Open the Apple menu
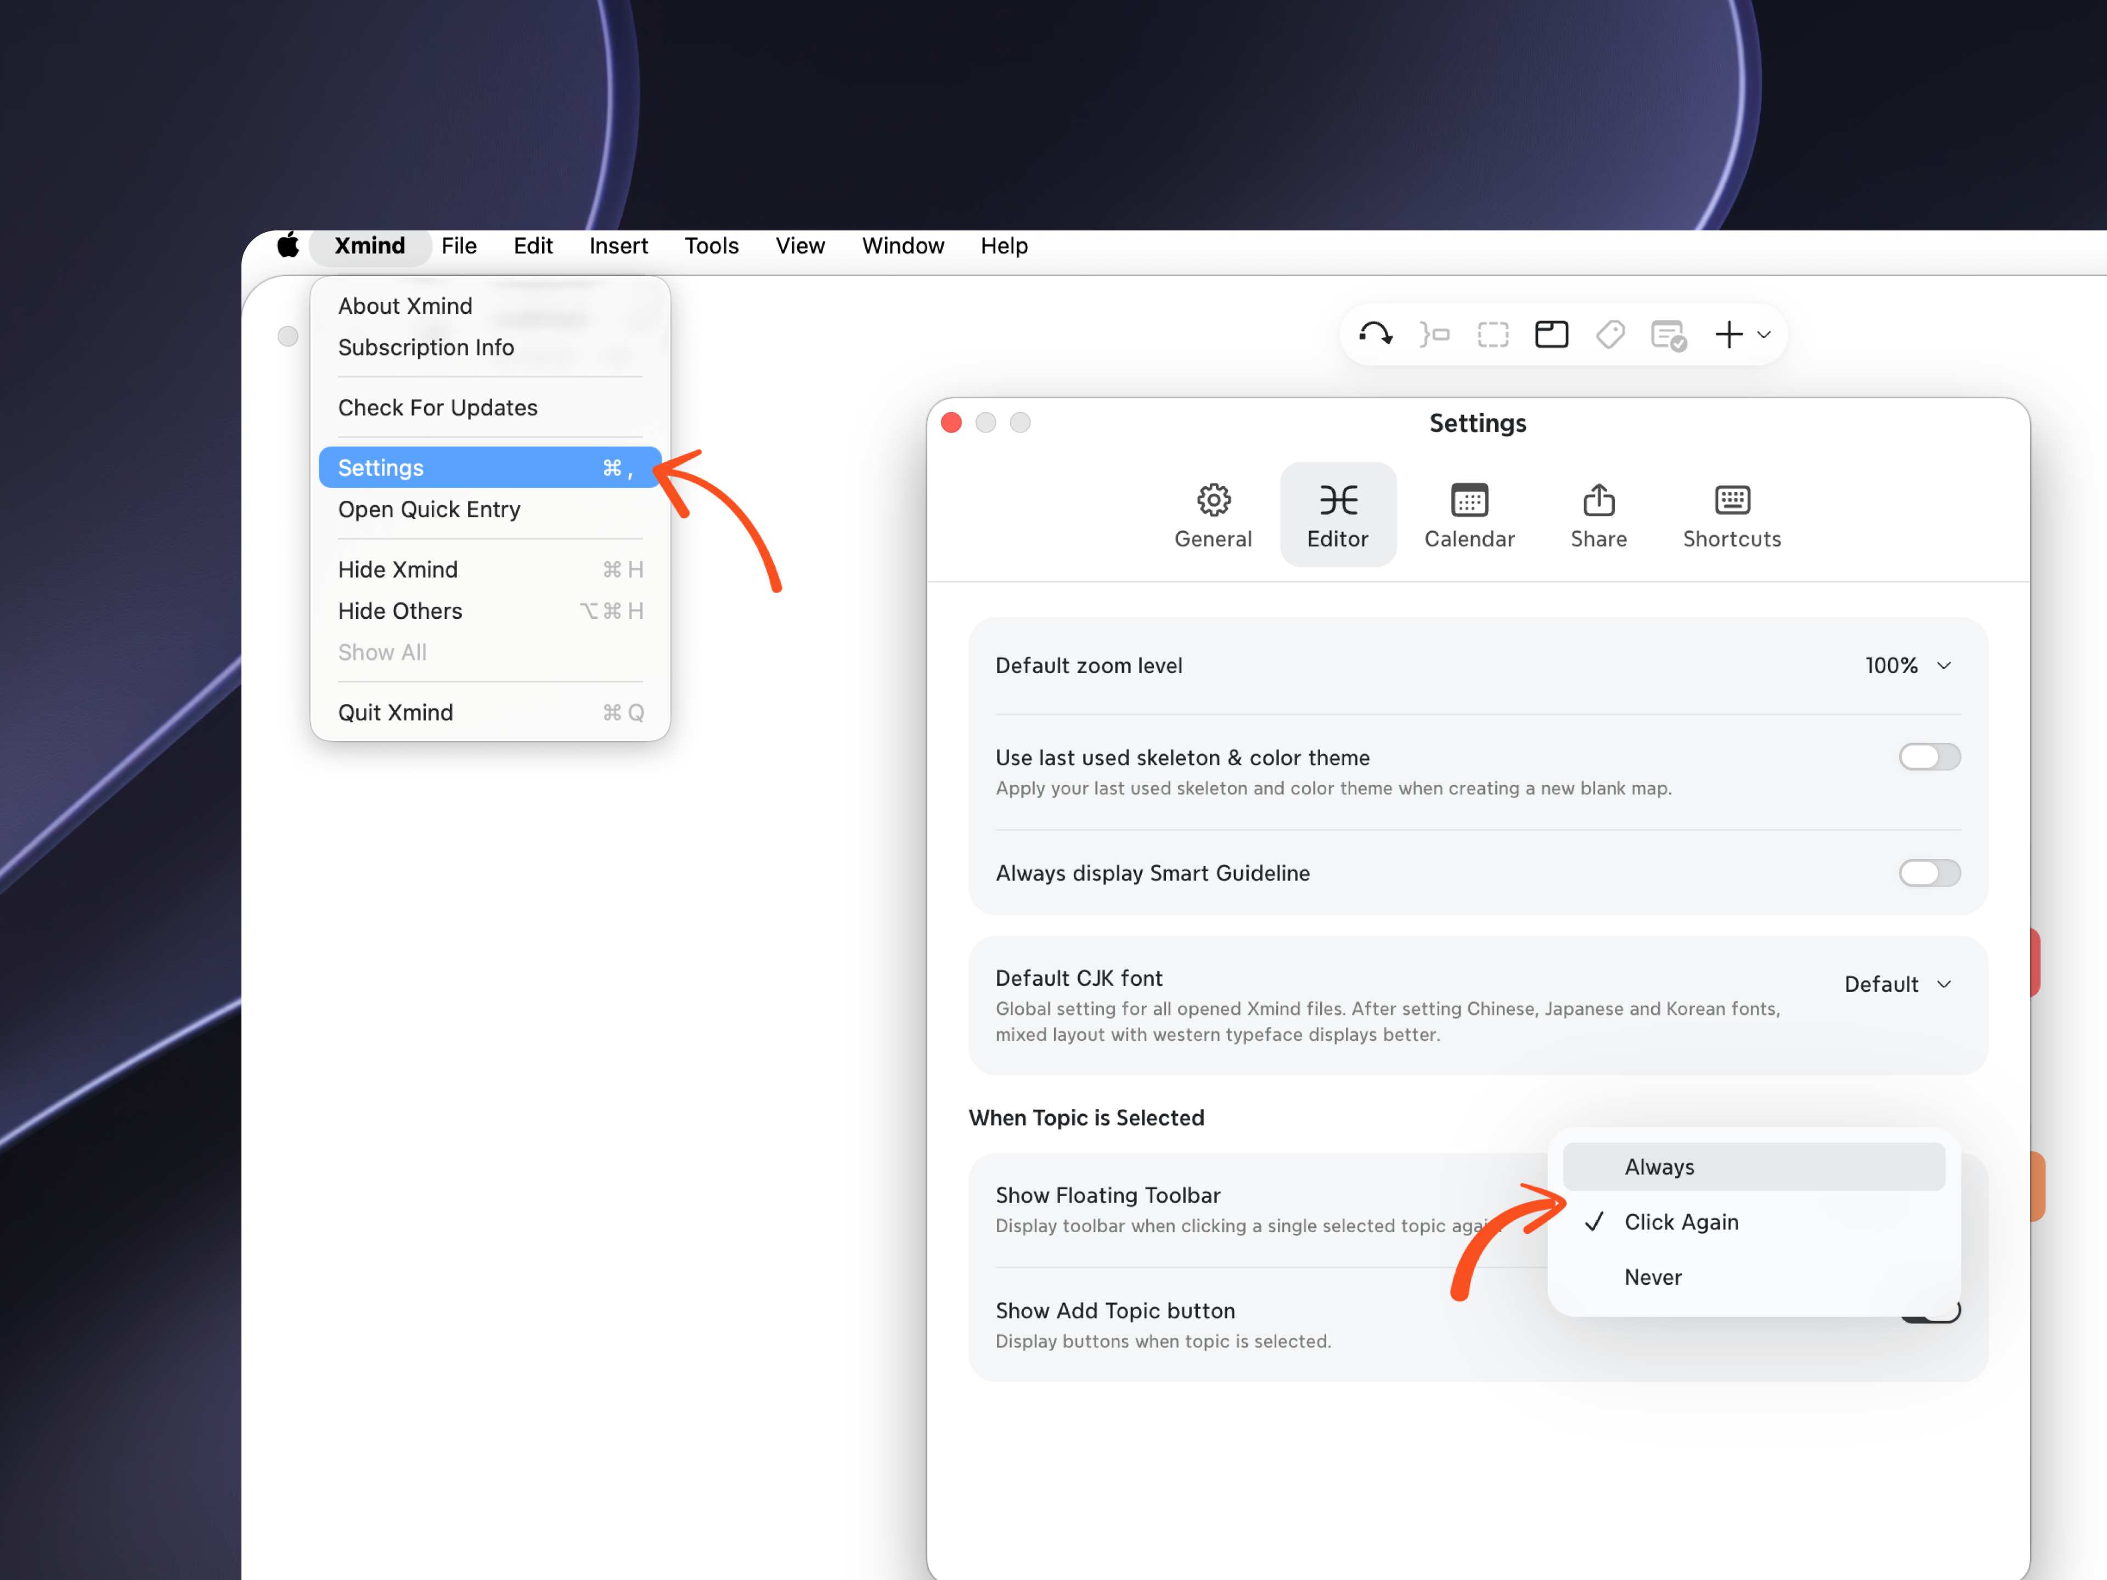Screen dimensions: 2107x1580 (x=288, y=246)
